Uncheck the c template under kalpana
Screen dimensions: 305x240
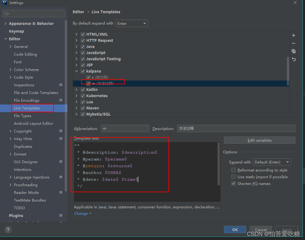[88, 77]
